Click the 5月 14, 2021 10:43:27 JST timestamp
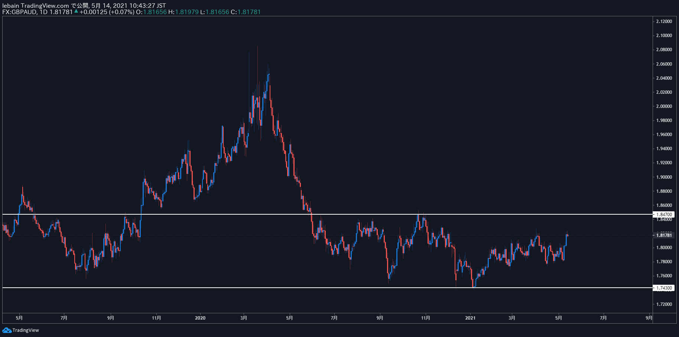The width and height of the screenshot is (679, 337). [129, 6]
